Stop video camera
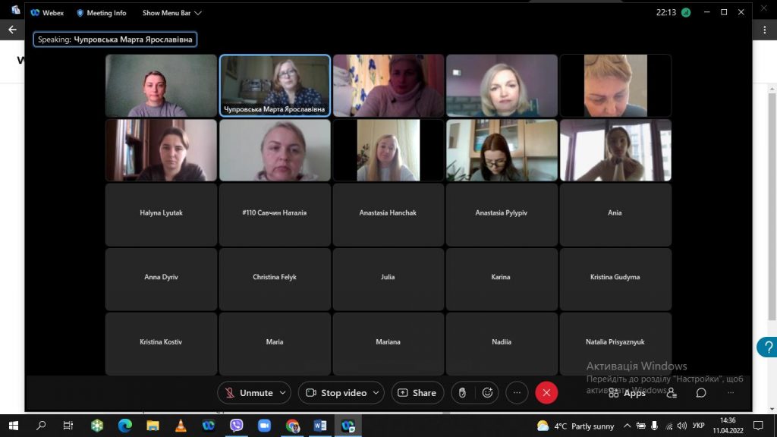This screenshot has width=777, height=437. (x=336, y=393)
